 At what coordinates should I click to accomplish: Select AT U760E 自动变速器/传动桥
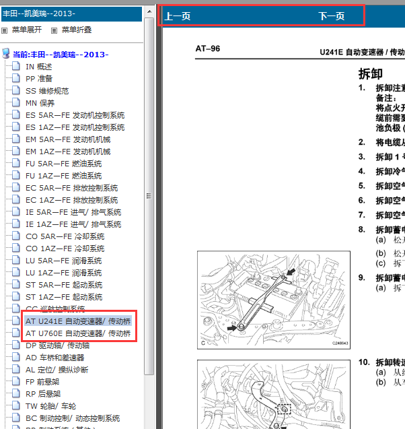(78, 333)
